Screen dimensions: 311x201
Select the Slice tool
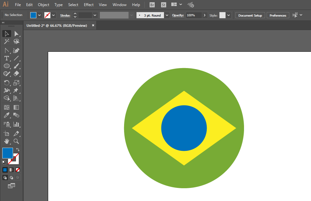click(16, 134)
